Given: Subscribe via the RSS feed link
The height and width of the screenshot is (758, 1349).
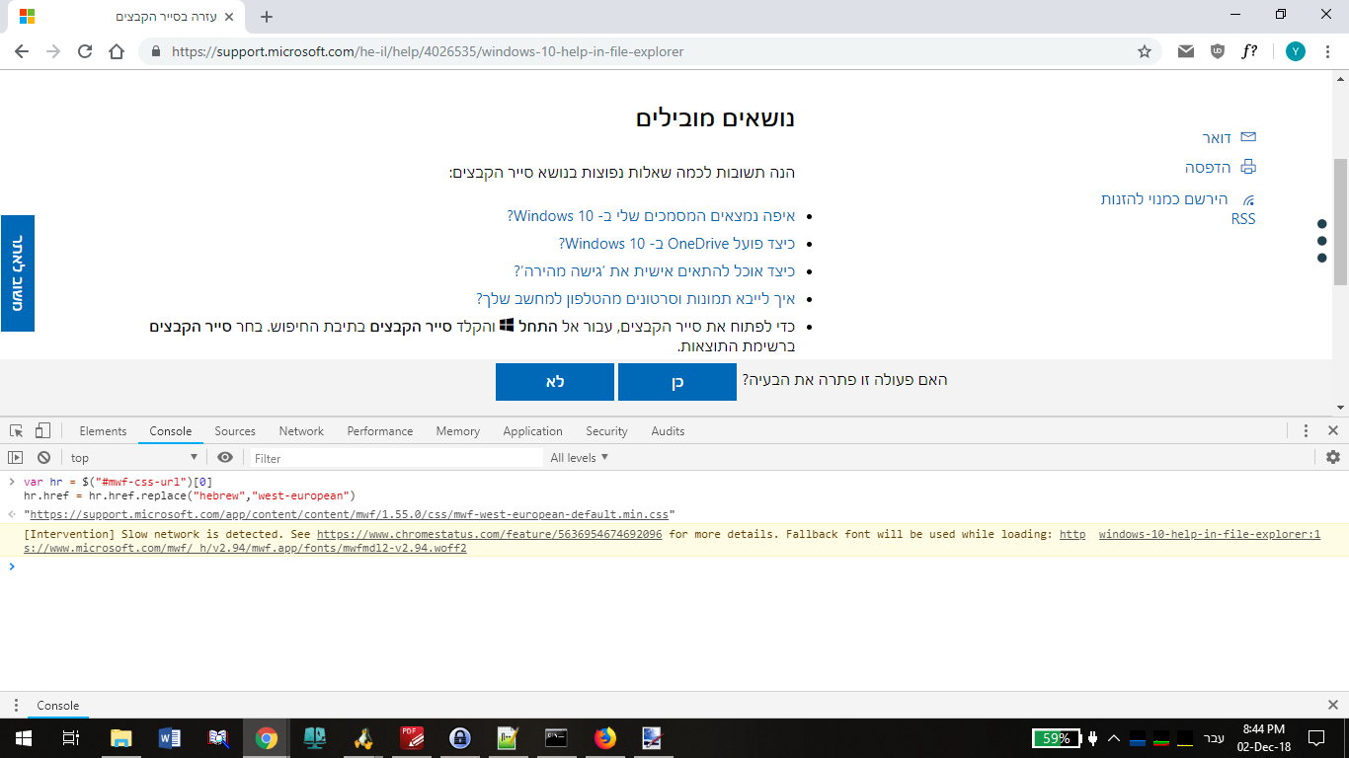Looking at the screenshot, I should pos(1178,208).
